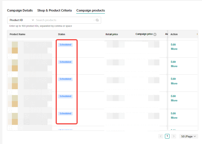Click the Campaign price help icon
The height and width of the screenshot is (144, 202).
(155, 34)
